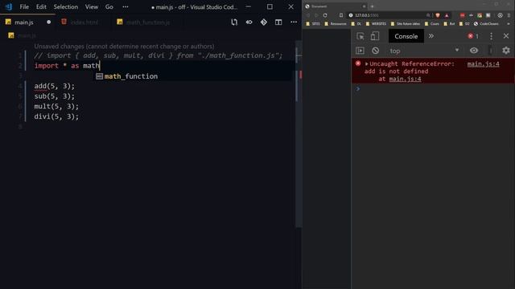Click the go to previous change icon
Screen dimensions: 515x289
pyautogui.click(x=249, y=22)
